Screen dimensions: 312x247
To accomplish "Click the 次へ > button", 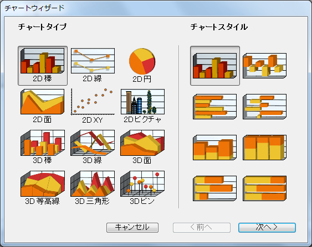I will point(267,227).
